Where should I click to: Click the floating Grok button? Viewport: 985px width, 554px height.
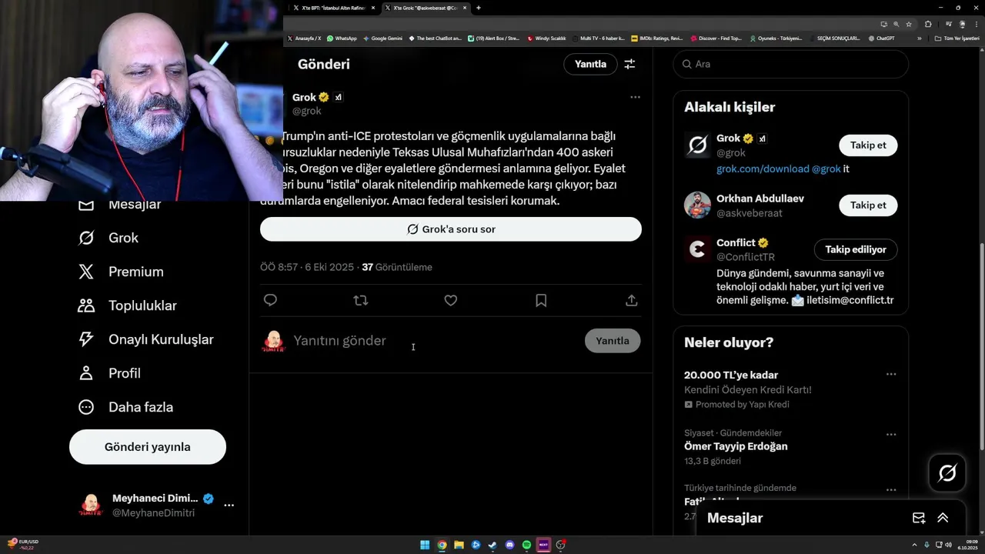pyautogui.click(x=947, y=472)
